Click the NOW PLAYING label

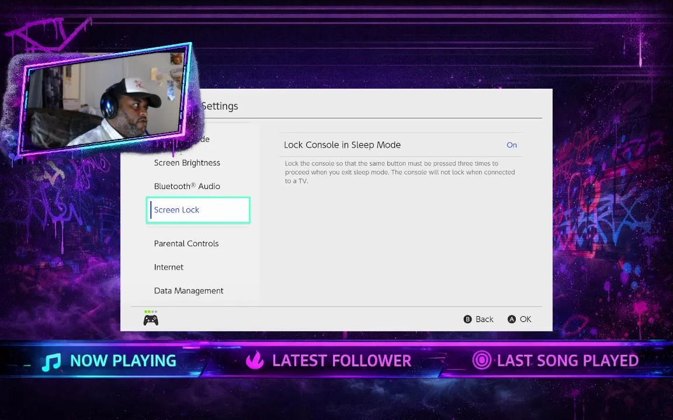123,361
